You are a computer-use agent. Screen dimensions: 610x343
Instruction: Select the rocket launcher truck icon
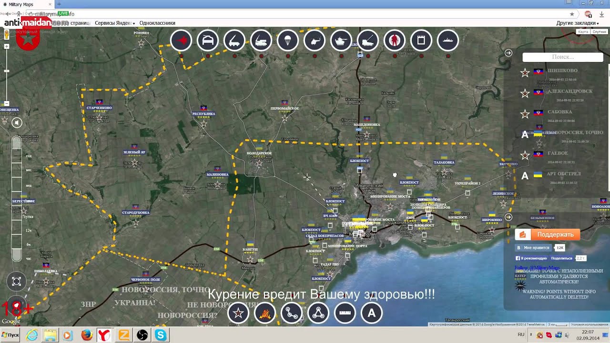234,40
